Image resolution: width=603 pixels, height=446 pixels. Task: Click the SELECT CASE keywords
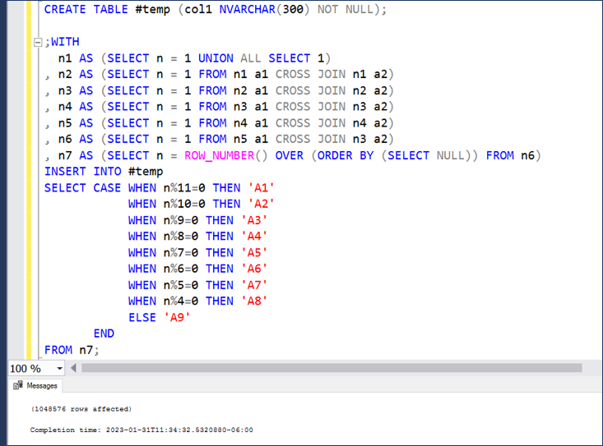point(82,188)
